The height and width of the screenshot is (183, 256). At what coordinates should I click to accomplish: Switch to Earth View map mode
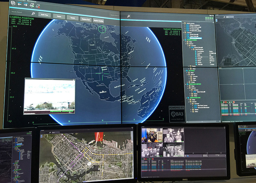45,15
